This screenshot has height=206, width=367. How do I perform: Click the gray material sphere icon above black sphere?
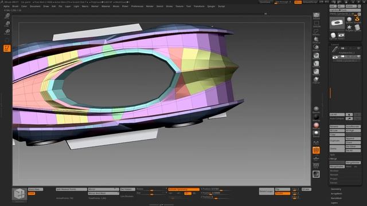click(316, 109)
